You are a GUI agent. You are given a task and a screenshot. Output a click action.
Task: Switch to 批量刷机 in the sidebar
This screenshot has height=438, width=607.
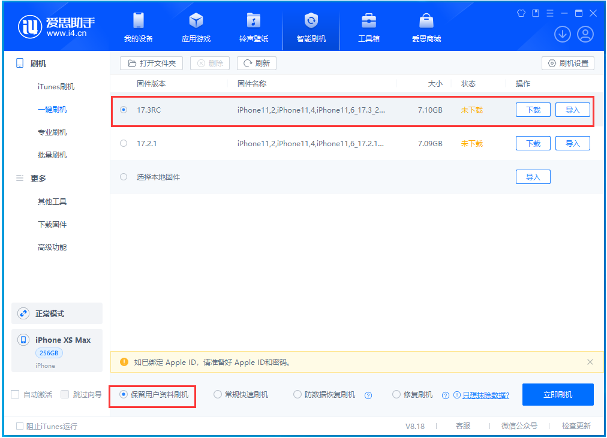pos(55,155)
